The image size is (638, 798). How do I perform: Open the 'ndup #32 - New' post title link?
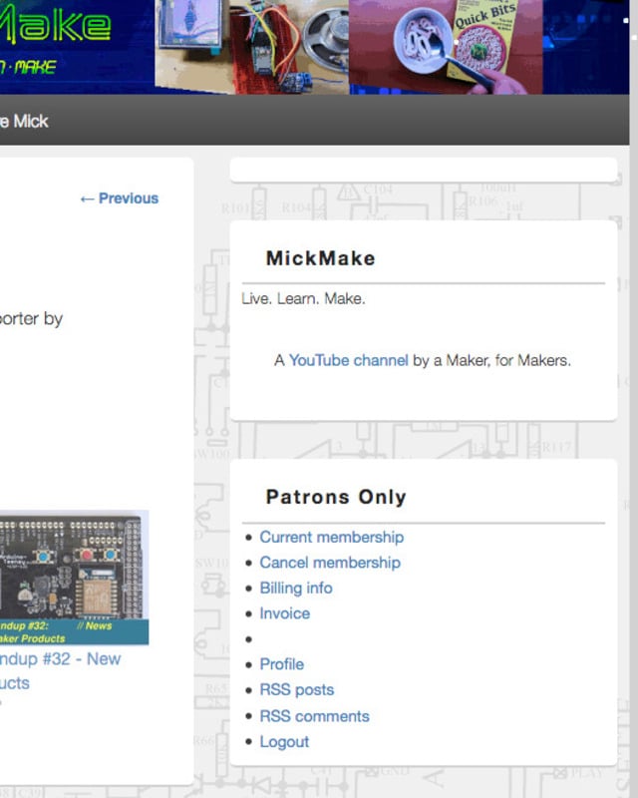60,659
